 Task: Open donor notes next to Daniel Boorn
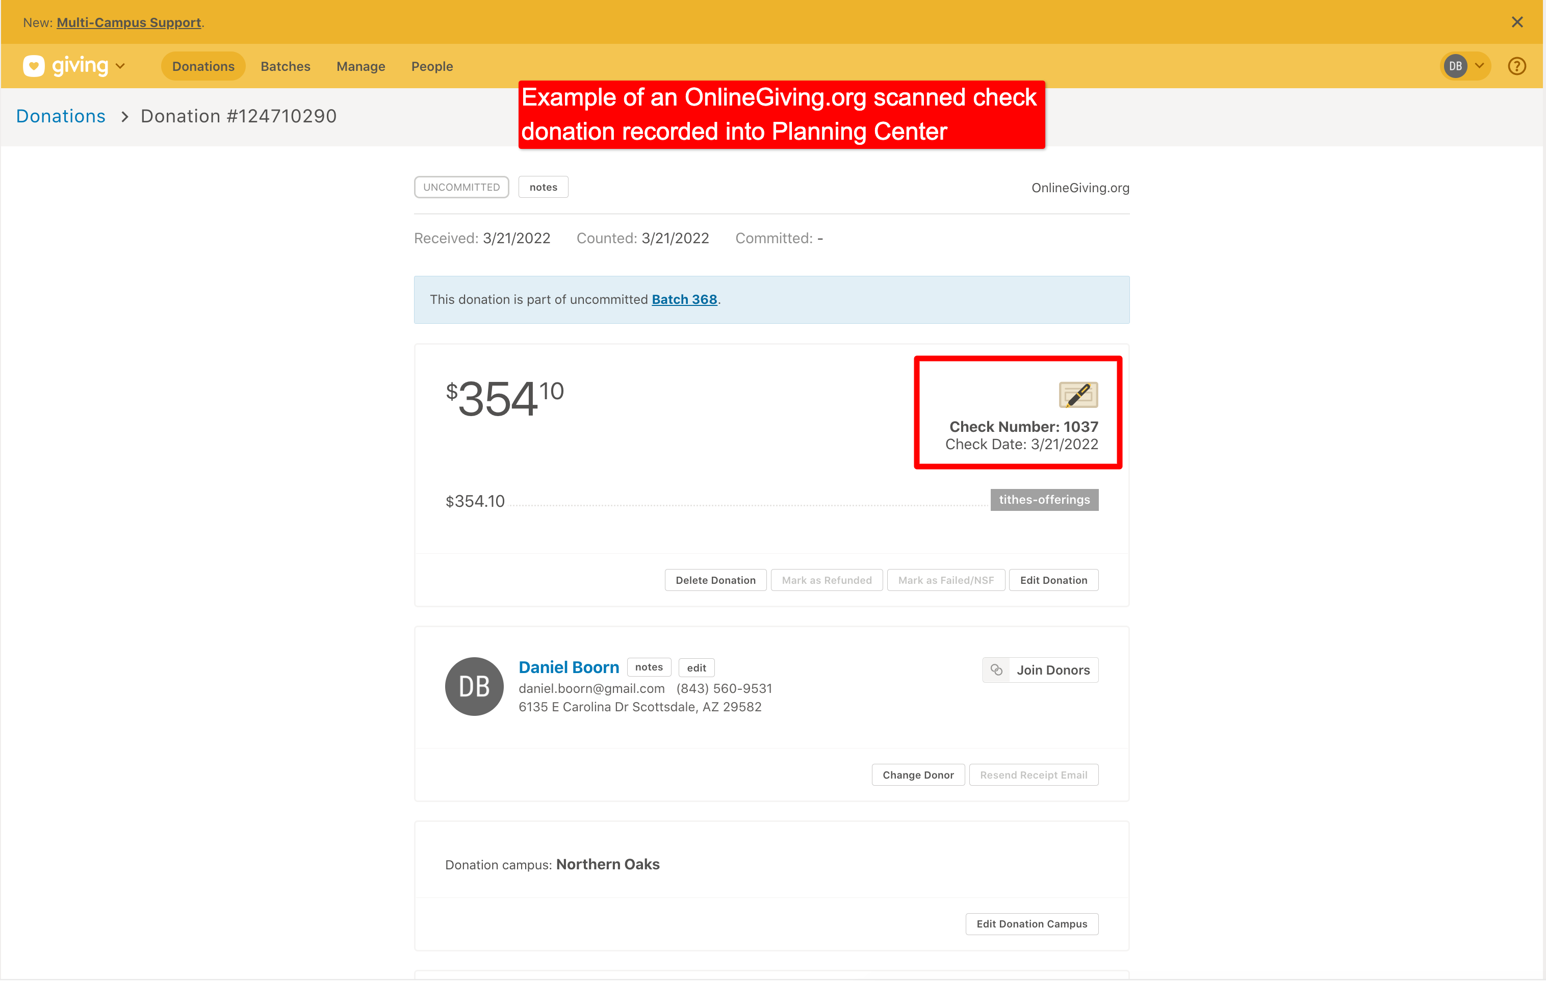click(649, 667)
